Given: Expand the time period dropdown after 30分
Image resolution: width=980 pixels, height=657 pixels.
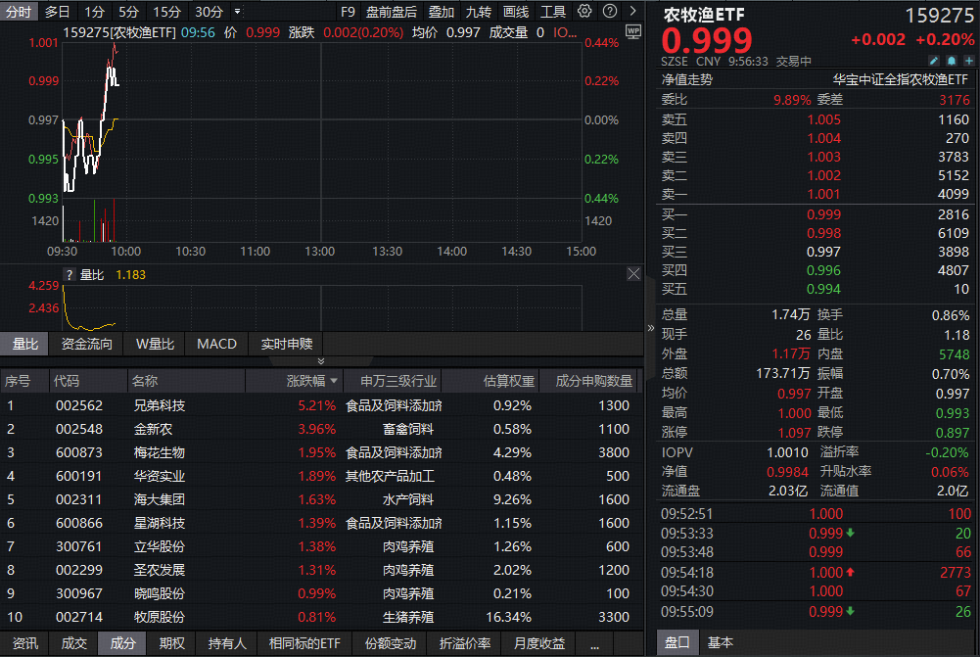Looking at the screenshot, I should click(x=237, y=12).
